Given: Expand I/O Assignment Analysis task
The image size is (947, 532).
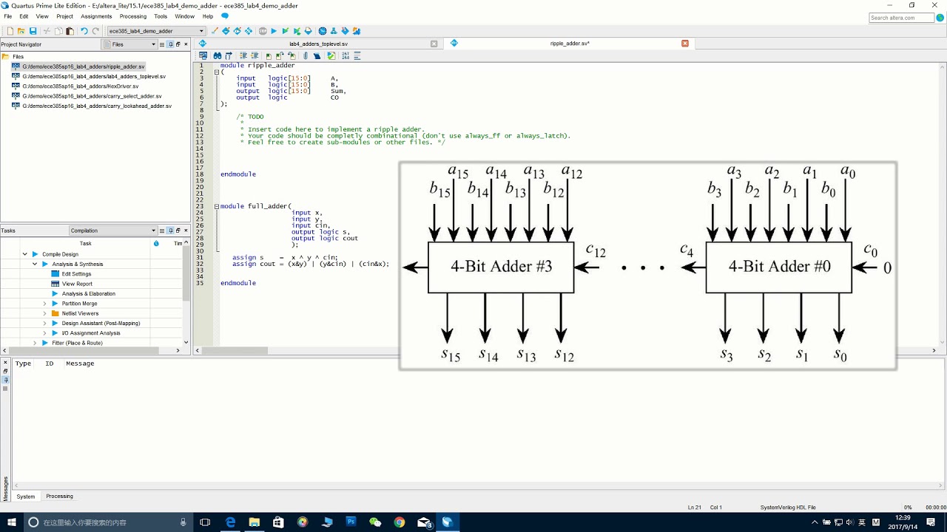Looking at the screenshot, I should tap(44, 333).
